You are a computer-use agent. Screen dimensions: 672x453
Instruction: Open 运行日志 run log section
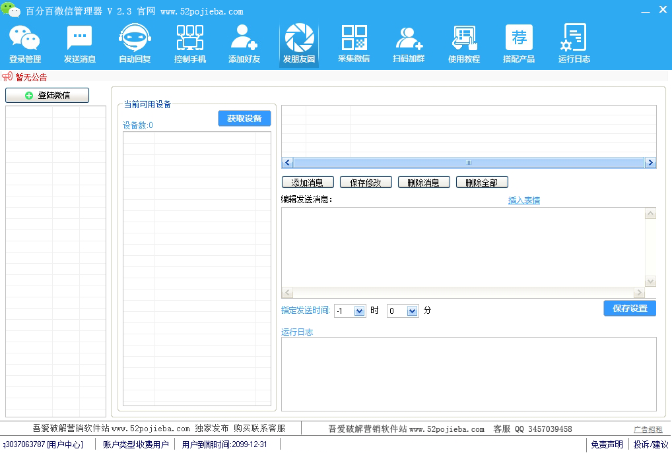click(x=574, y=44)
